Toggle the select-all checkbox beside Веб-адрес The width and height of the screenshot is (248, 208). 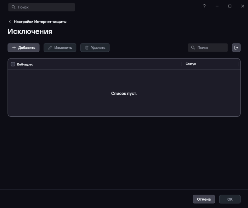(x=13, y=64)
